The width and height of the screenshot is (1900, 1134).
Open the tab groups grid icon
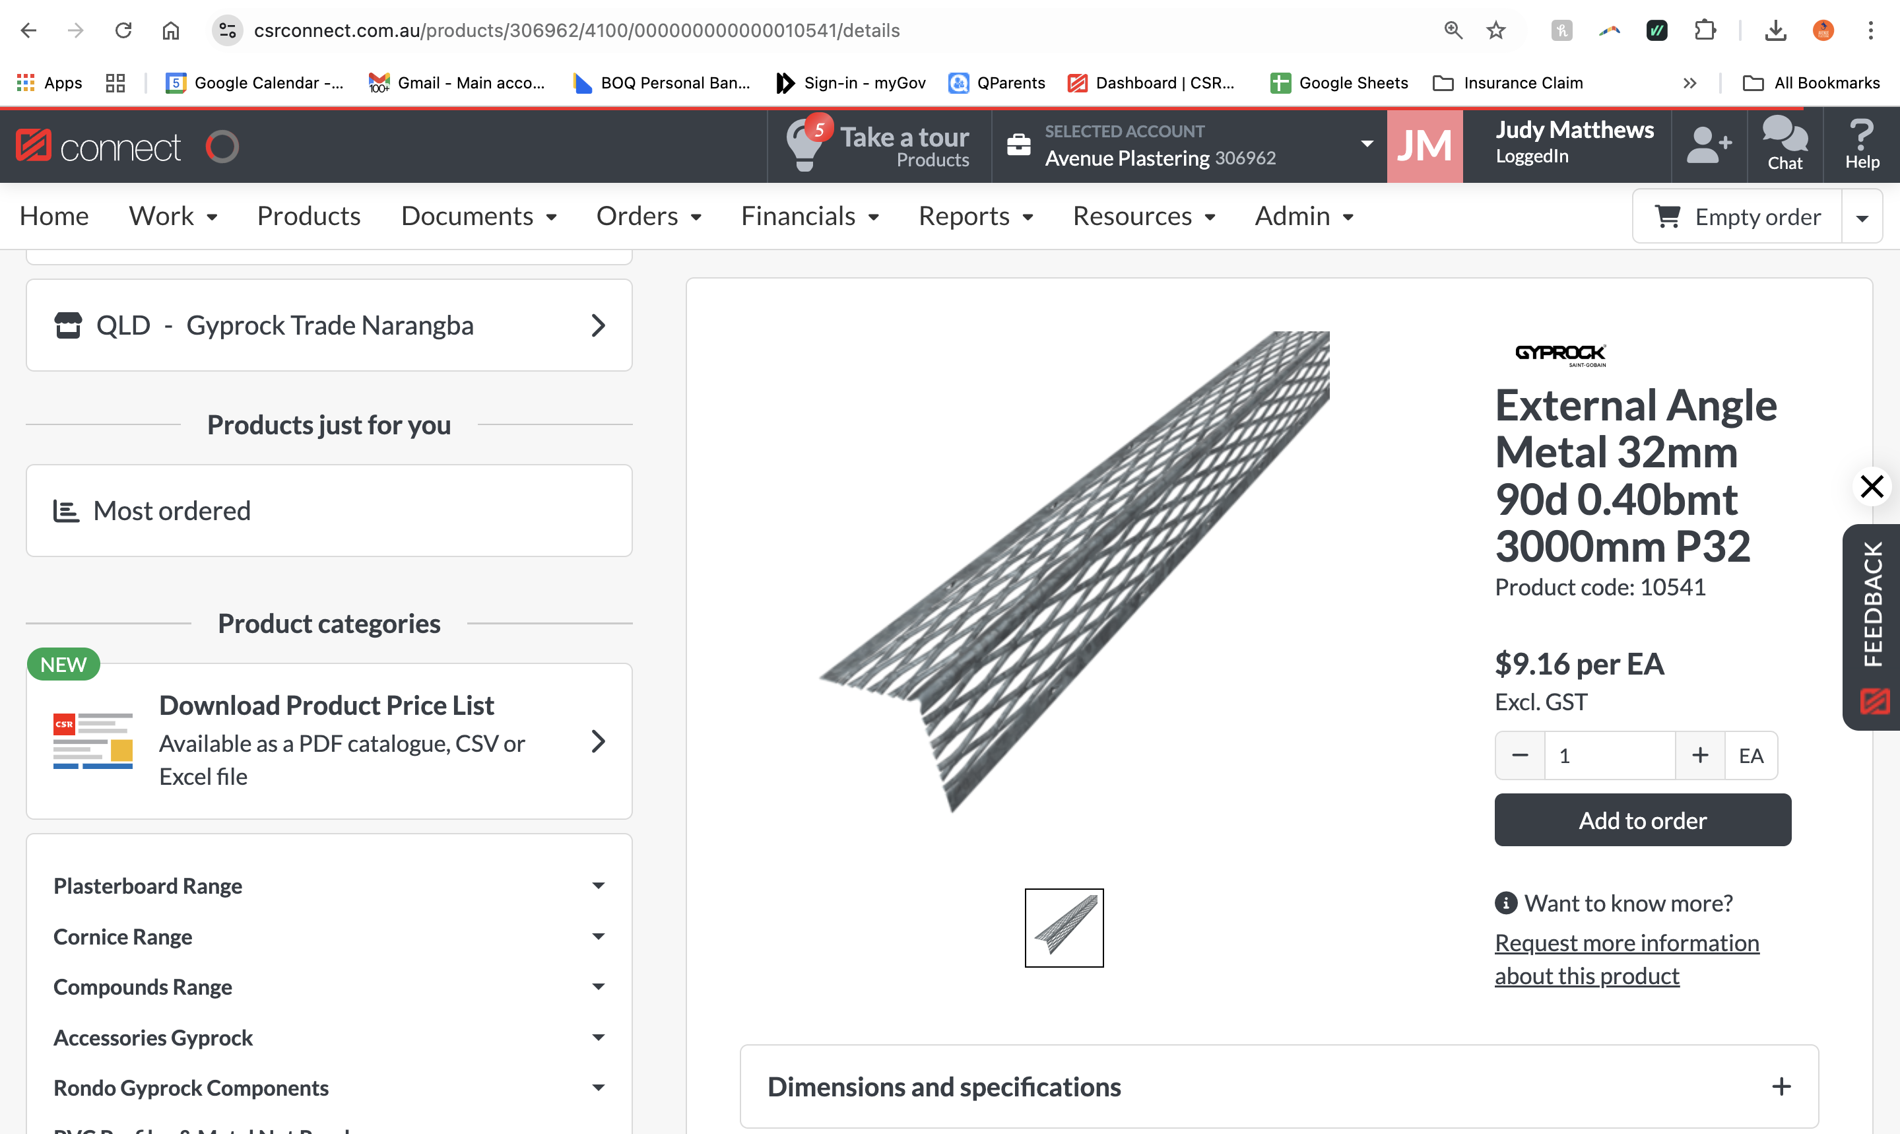click(115, 83)
